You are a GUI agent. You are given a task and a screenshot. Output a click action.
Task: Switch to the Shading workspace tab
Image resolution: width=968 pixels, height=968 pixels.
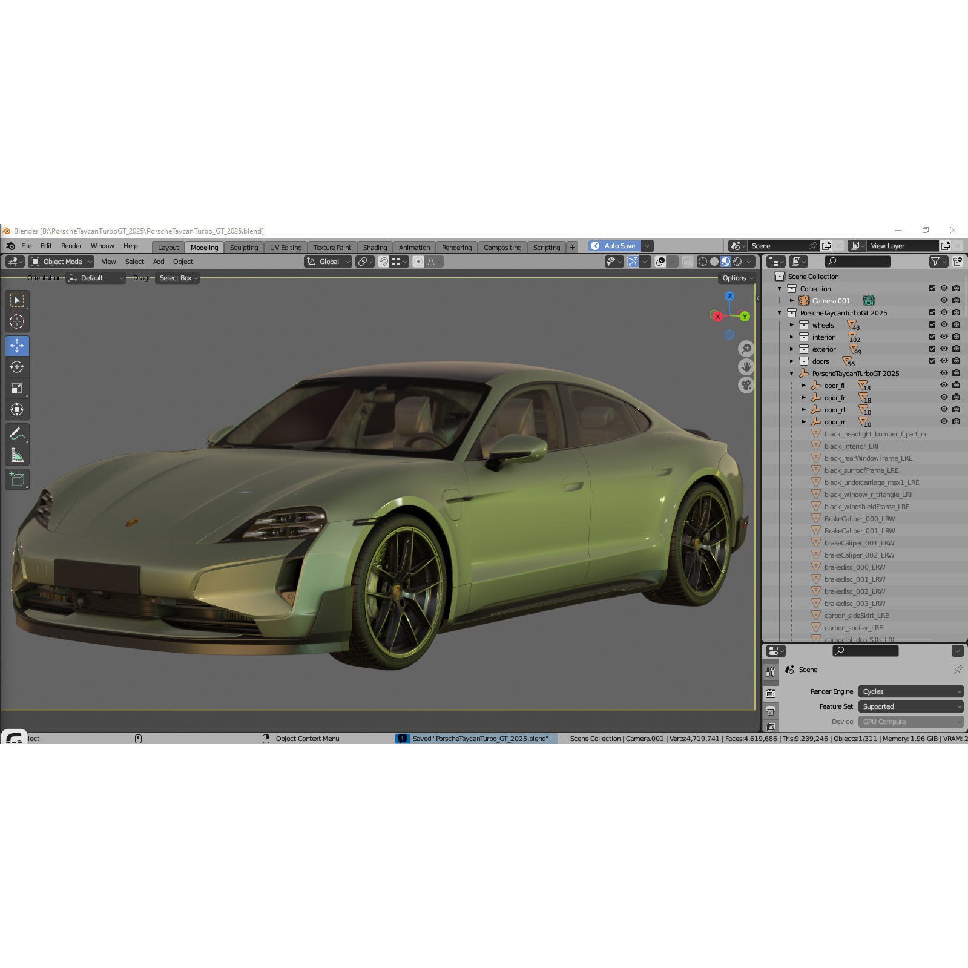coord(375,248)
